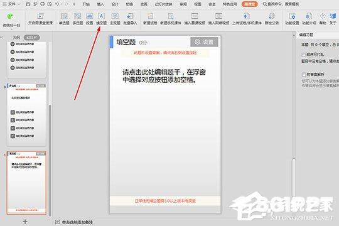339x226 pixels.
Task: Expand the undo history dropdown arrow
Action: tap(61, 4)
